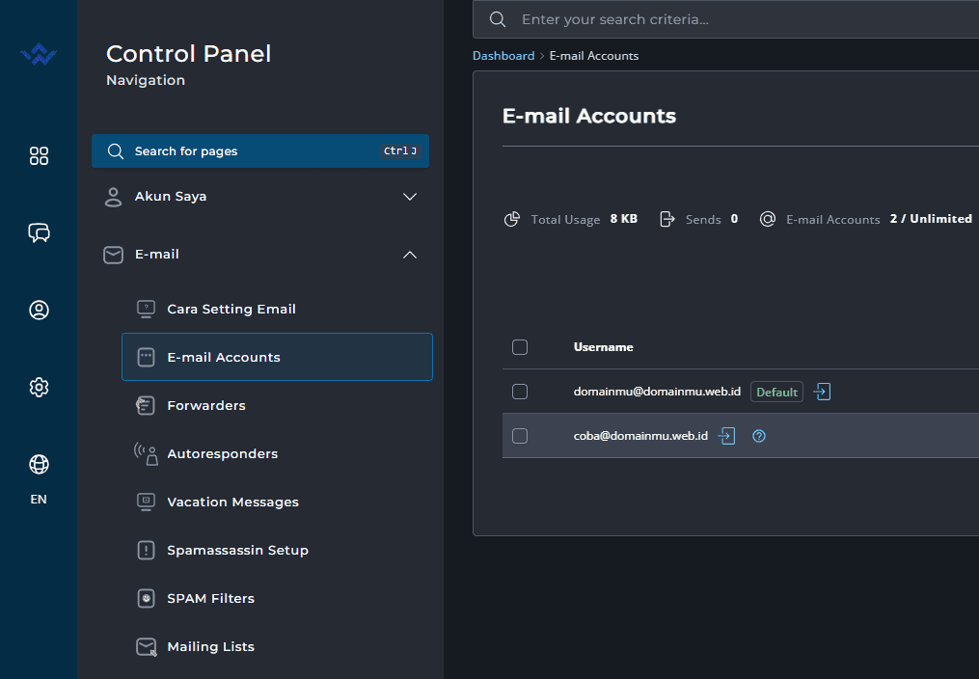Click the Total Usage pie icon
The image size is (979, 679).
coord(512,219)
